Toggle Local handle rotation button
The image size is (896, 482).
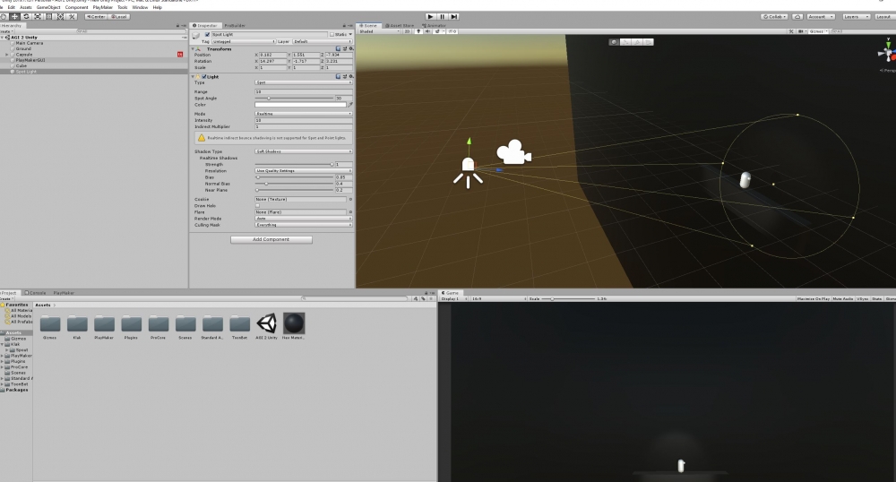click(119, 16)
